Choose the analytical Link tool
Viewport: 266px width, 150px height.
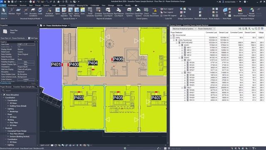[x=26, y=12]
